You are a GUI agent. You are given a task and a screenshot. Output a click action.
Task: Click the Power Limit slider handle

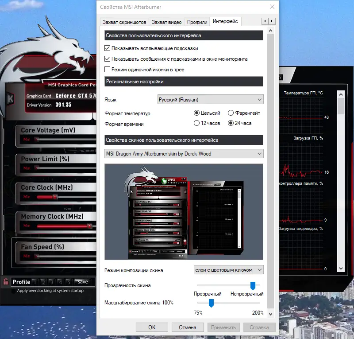pos(37,168)
